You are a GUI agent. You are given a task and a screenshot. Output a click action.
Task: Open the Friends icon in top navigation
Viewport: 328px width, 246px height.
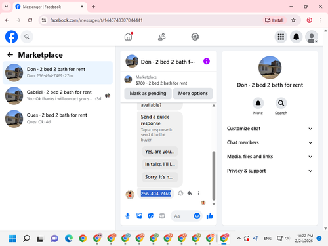pyautogui.click(x=161, y=37)
